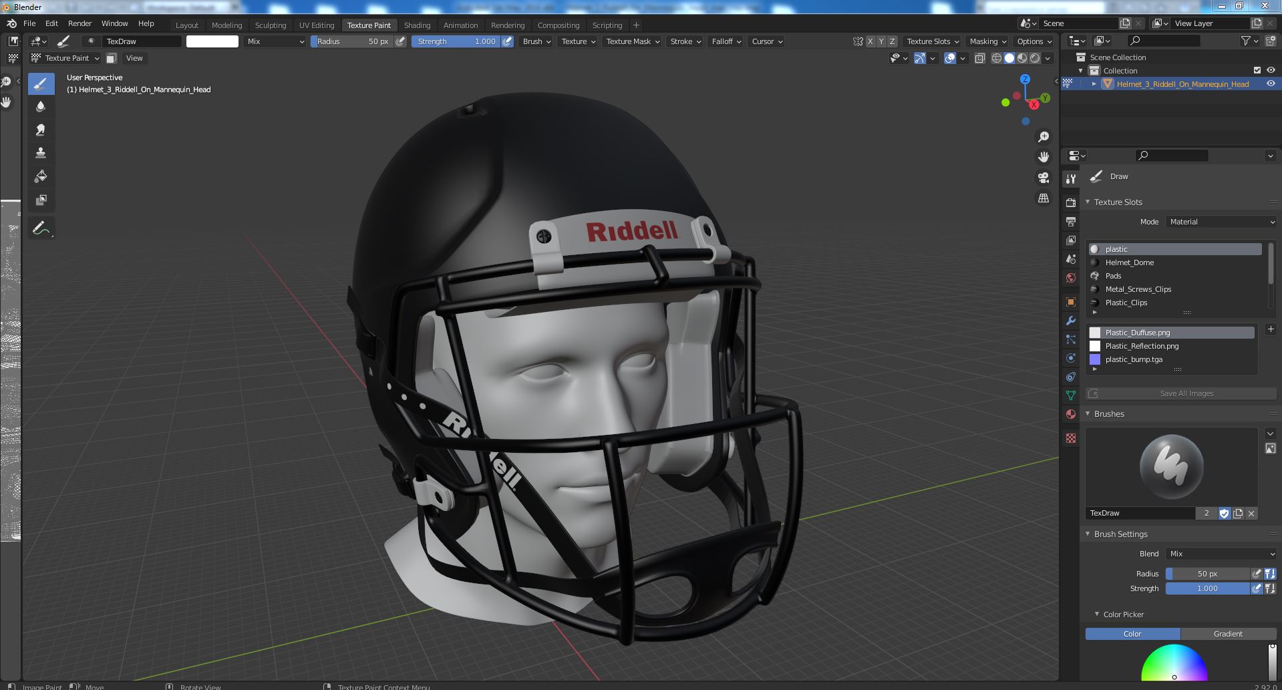Adjust Radius slider in Brush Settings

(x=1207, y=574)
